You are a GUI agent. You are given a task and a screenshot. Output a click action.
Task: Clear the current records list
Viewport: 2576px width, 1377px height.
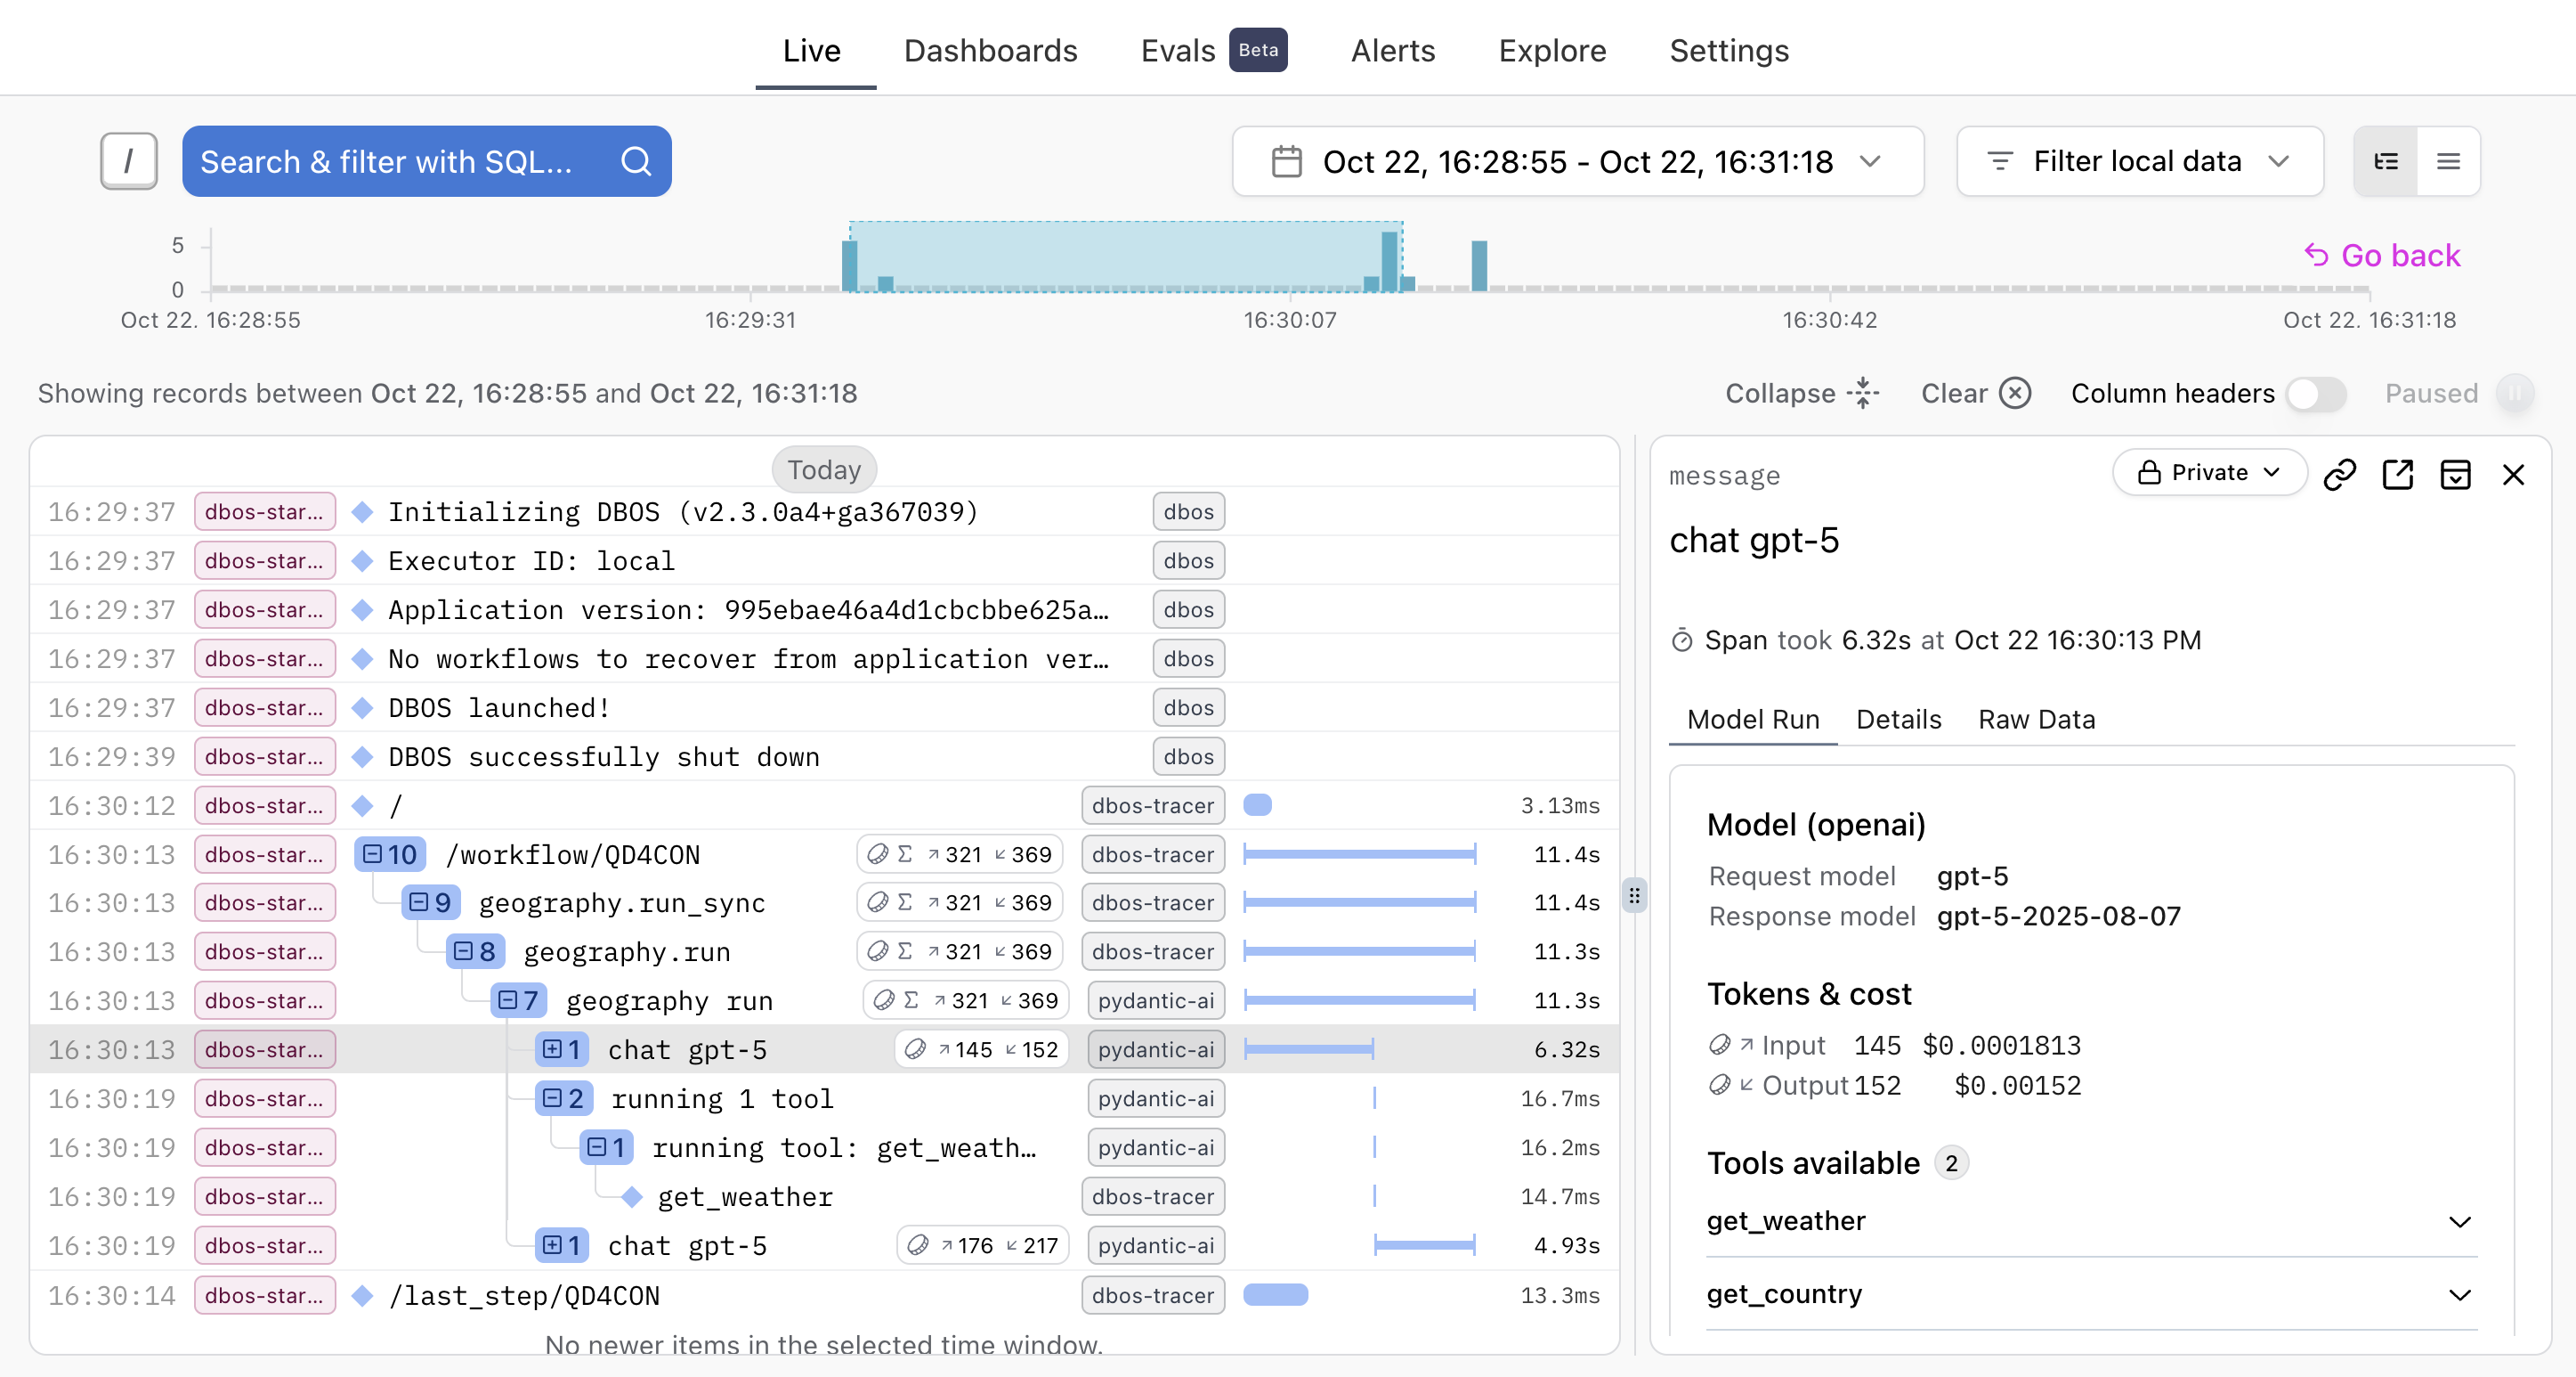[x=1974, y=394]
